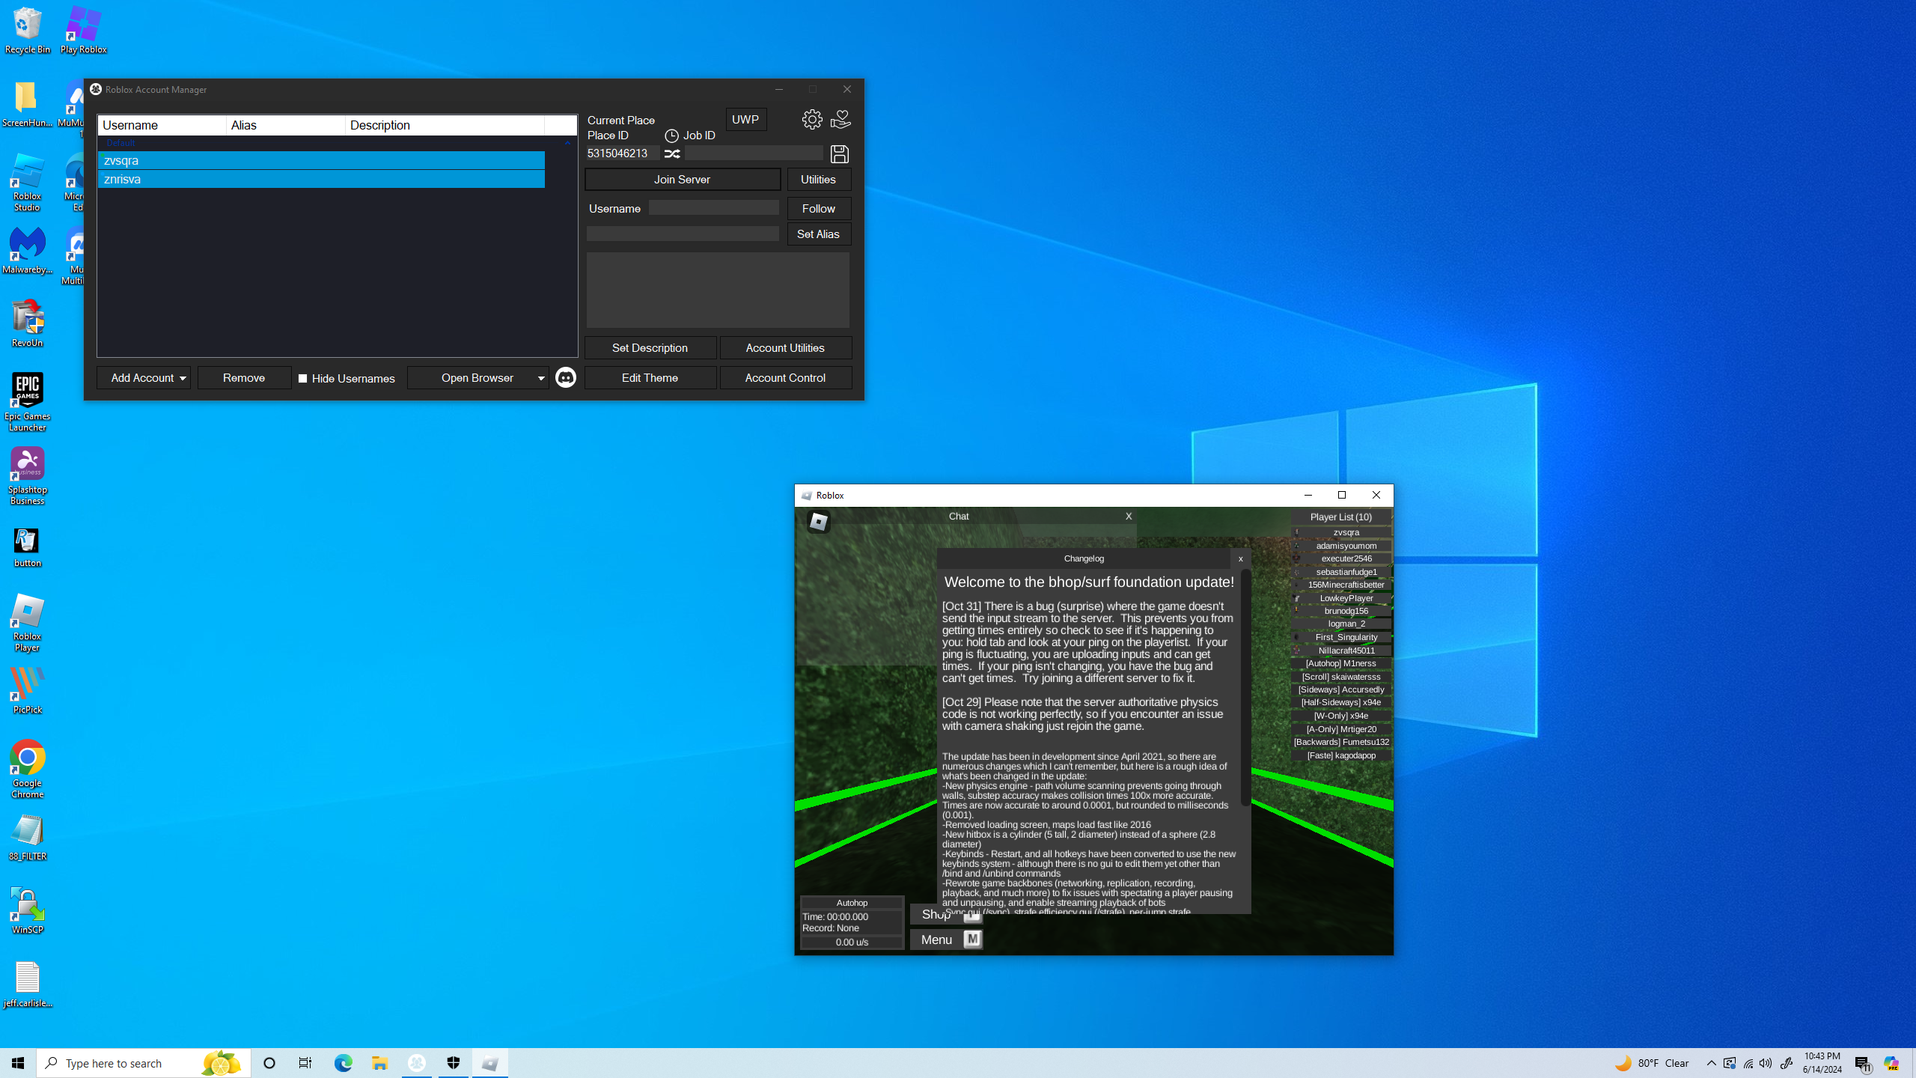Click the Place ID input field

tap(622, 153)
